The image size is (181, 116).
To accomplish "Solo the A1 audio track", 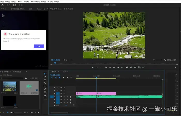I will coord(67,97).
